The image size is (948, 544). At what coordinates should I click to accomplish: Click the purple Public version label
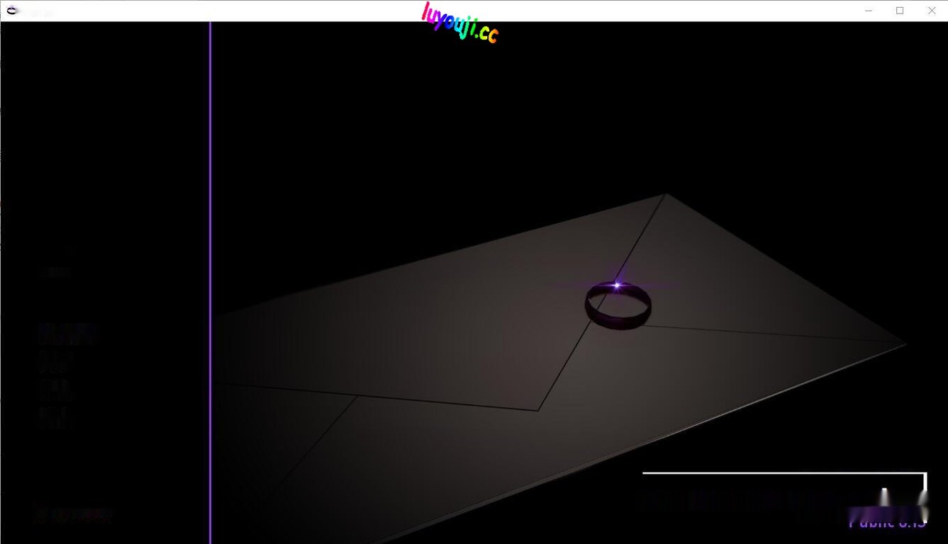pyautogui.click(x=887, y=523)
